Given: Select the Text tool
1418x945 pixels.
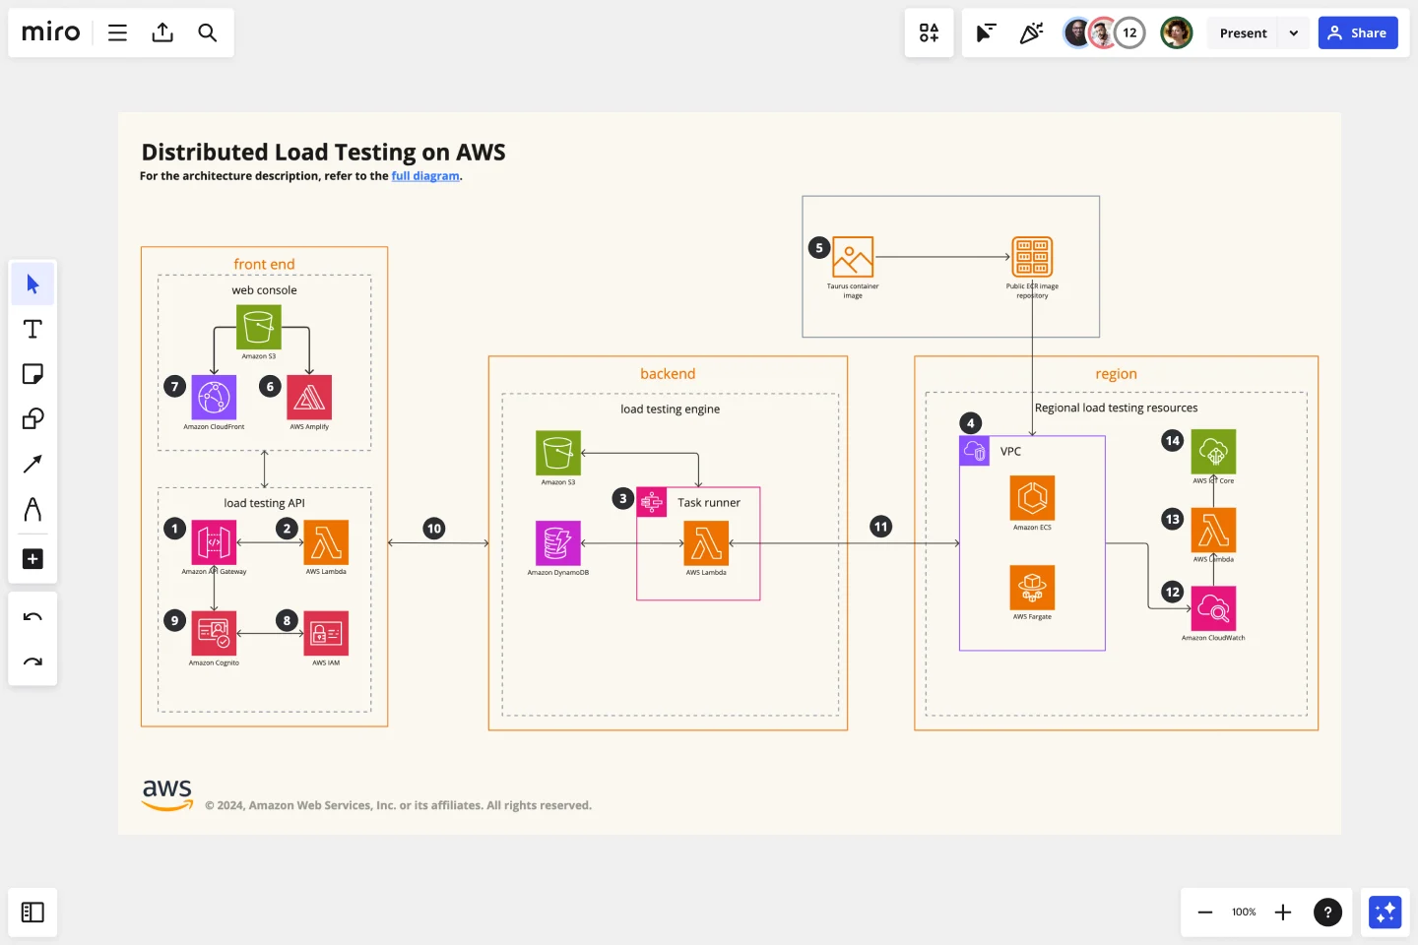Looking at the screenshot, I should pyautogui.click(x=32, y=329).
